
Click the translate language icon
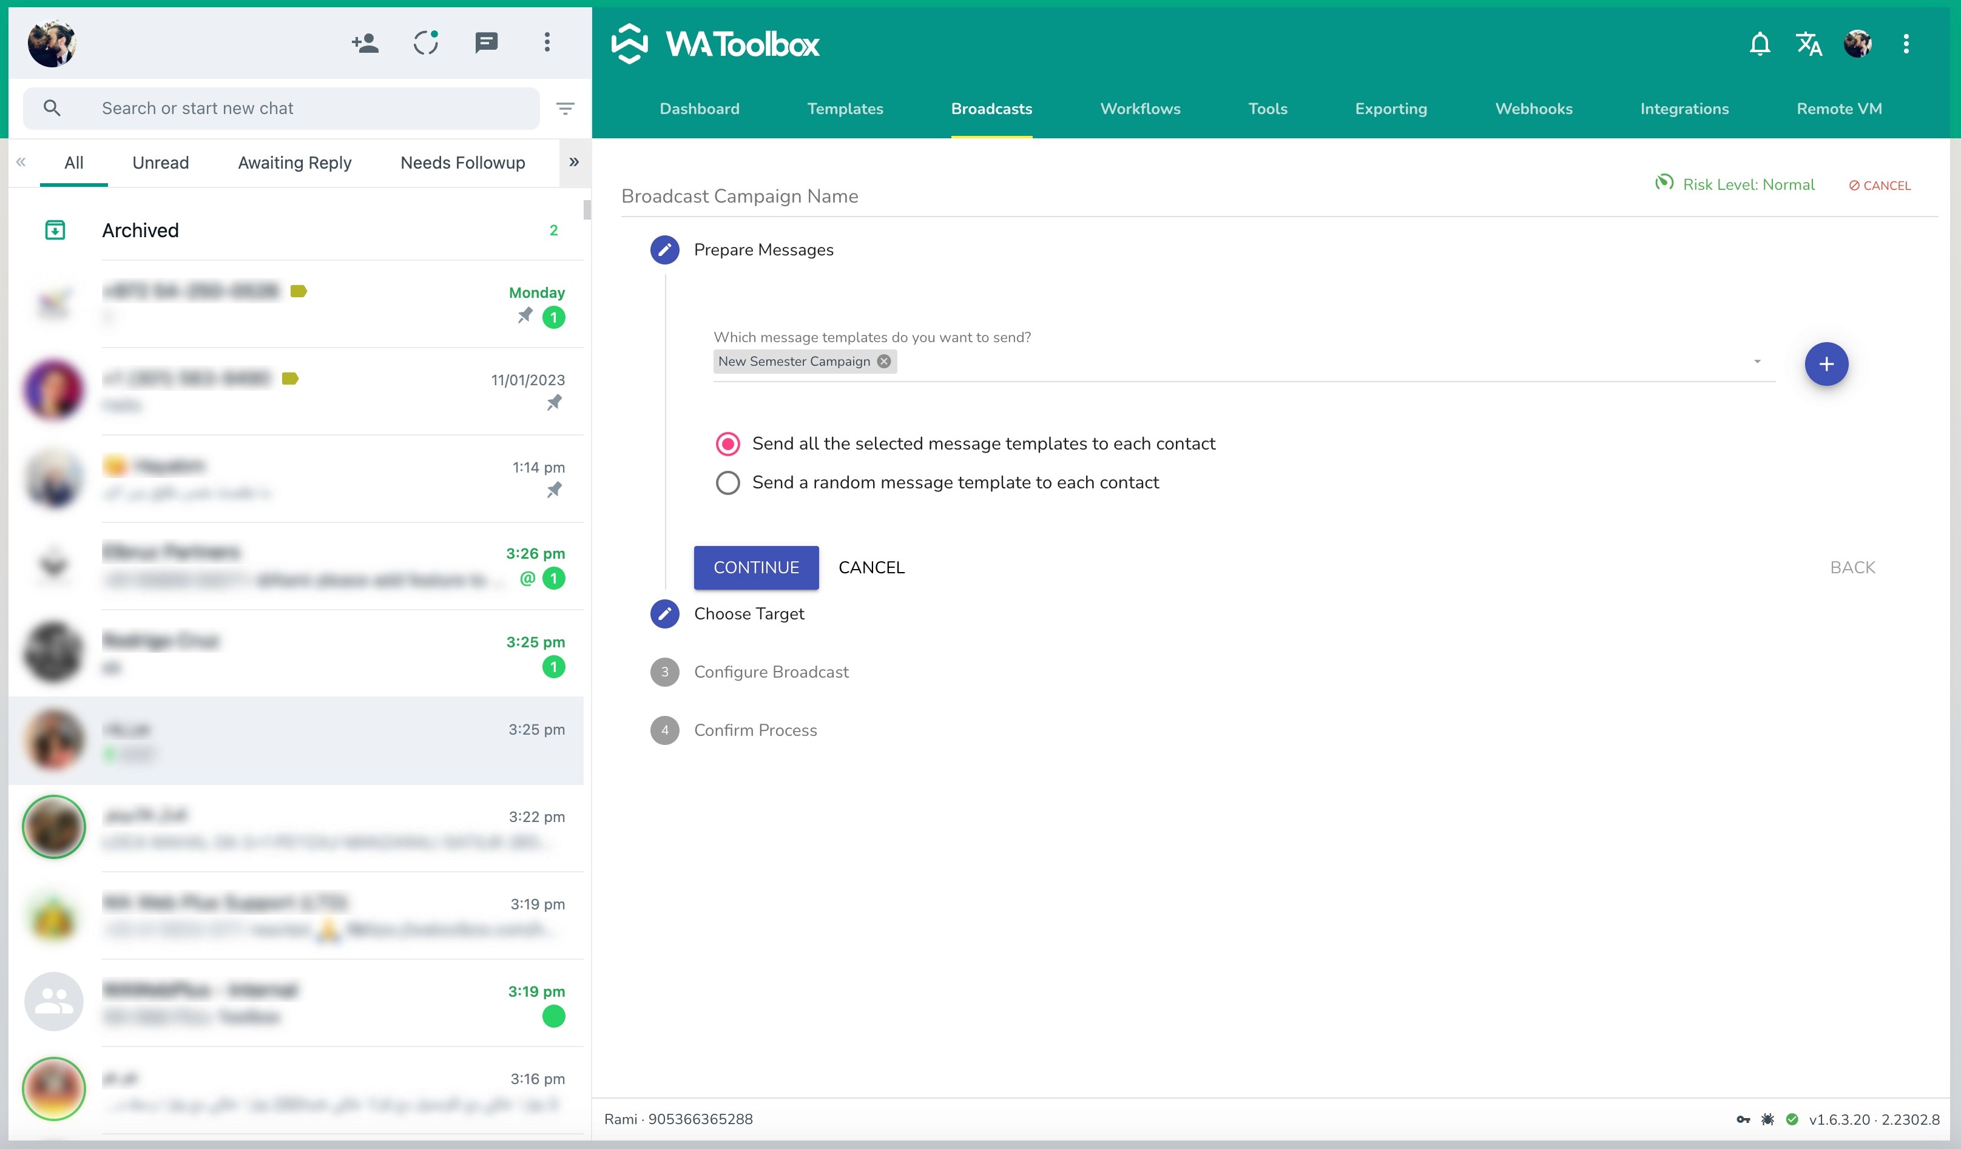pos(1809,44)
